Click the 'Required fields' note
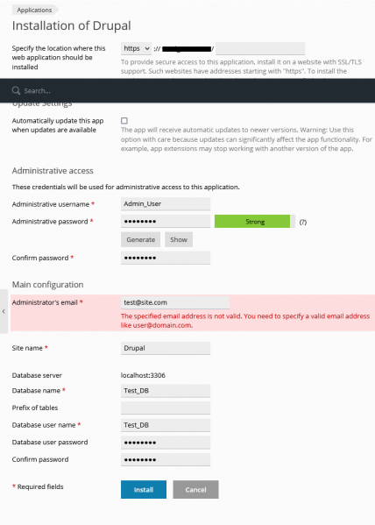 tap(38, 486)
